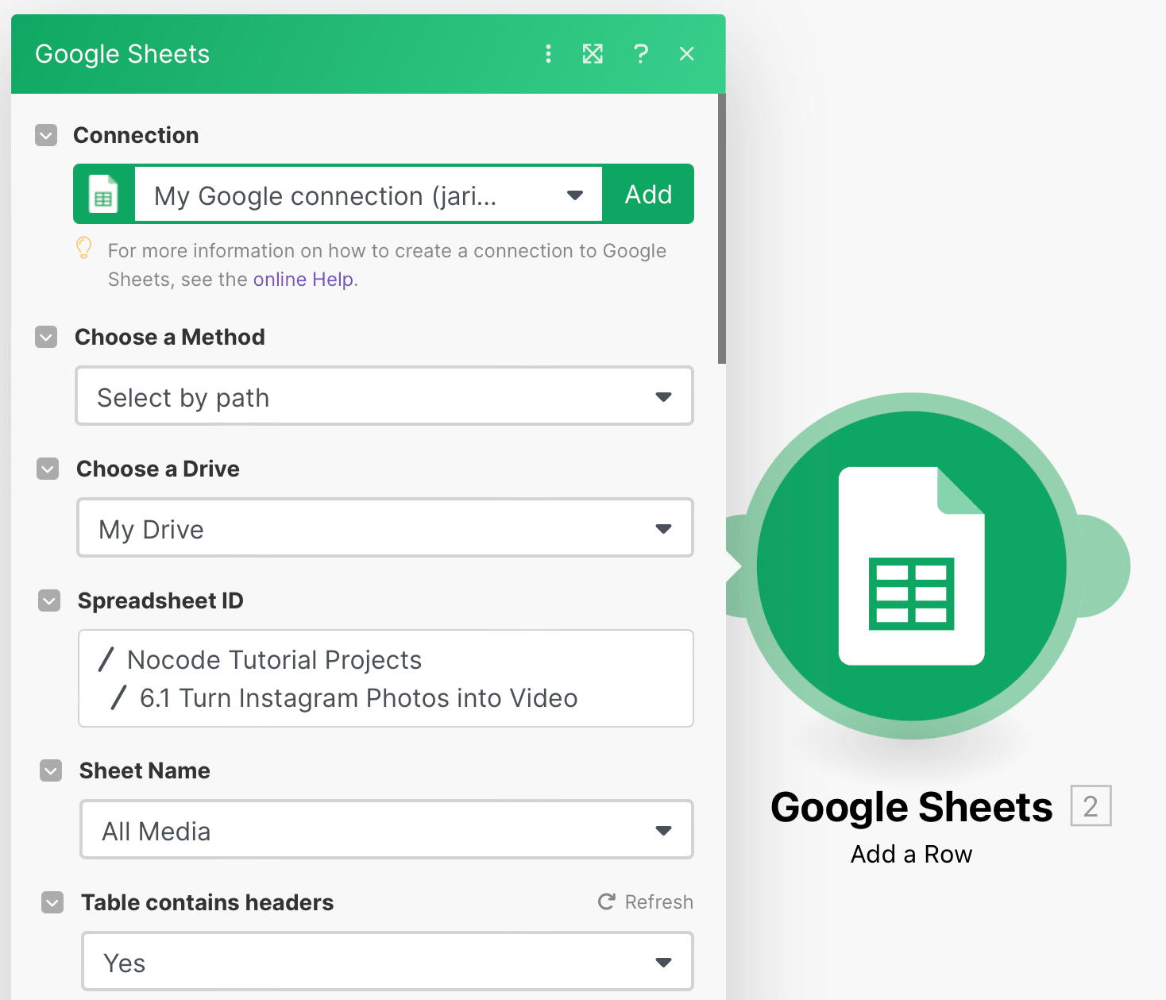Click the lightbulb tip icon

pos(84,248)
